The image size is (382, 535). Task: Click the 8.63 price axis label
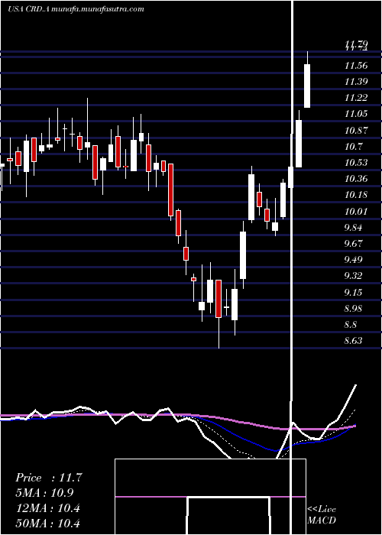354,341
